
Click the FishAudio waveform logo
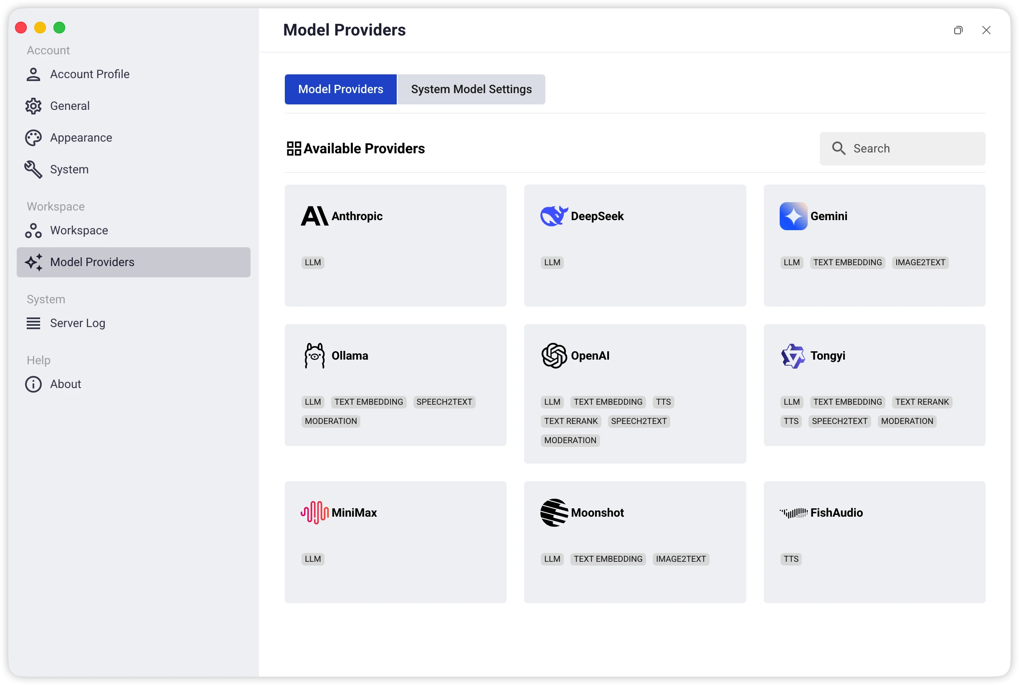[x=793, y=512]
